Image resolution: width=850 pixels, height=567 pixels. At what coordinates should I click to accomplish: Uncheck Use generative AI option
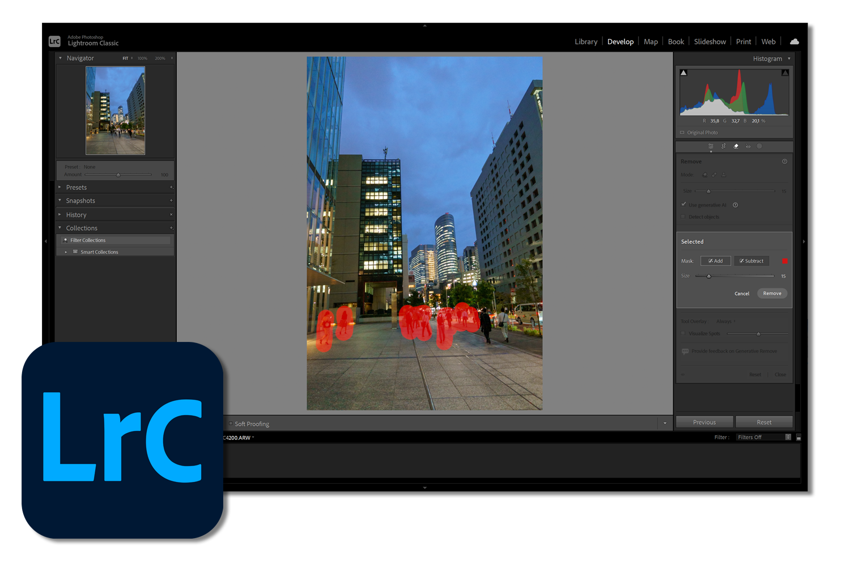click(684, 205)
